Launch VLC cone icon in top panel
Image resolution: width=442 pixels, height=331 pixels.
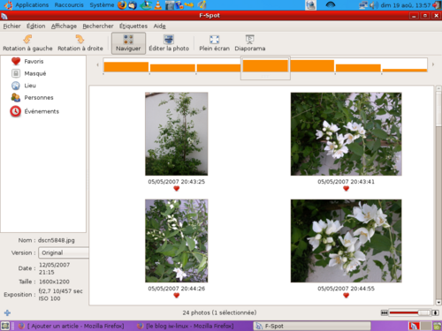pos(158,5)
